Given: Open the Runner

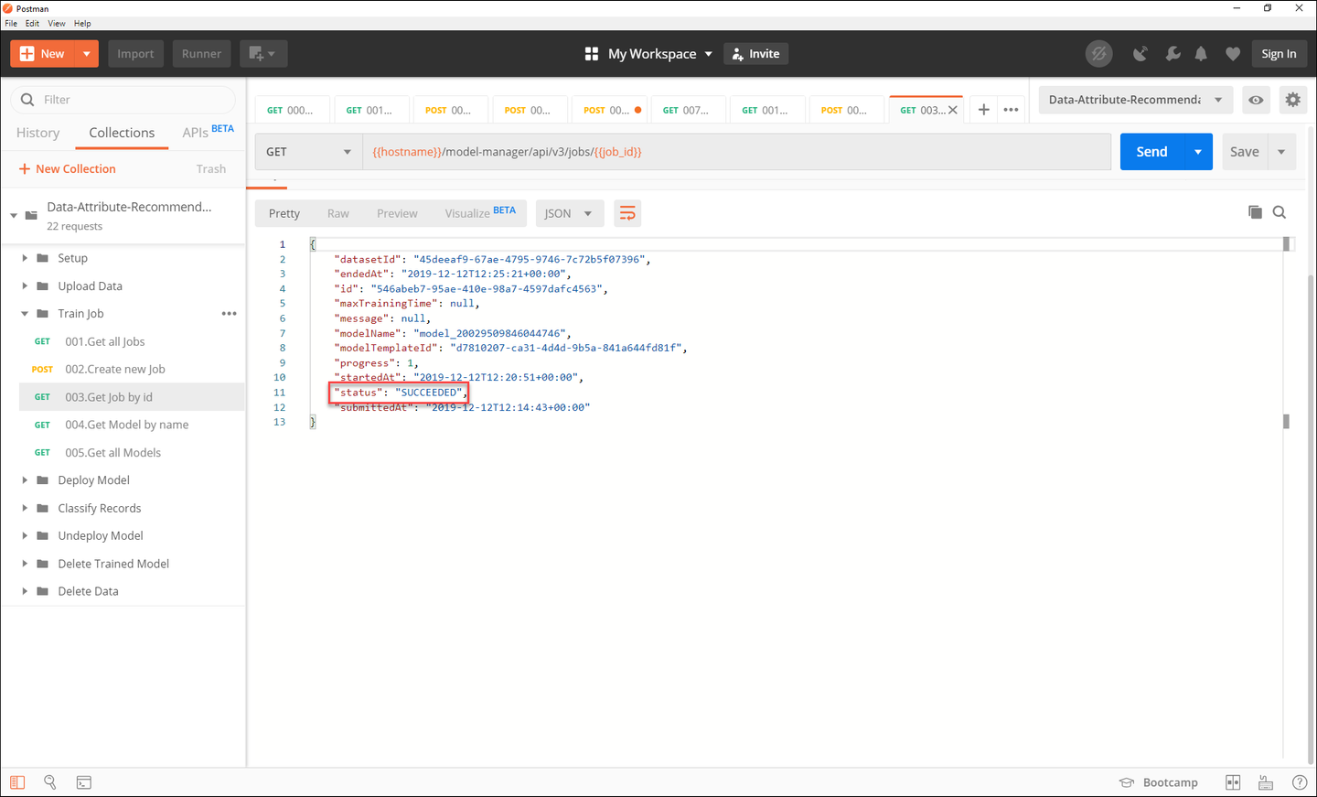Looking at the screenshot, I should tap(201, 54).
